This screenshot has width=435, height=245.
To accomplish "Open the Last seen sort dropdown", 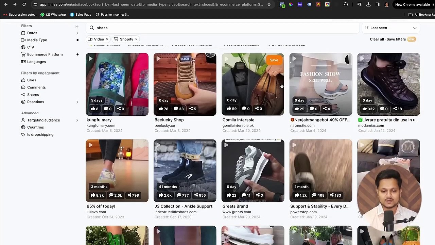I will click(x=391, y=28).
